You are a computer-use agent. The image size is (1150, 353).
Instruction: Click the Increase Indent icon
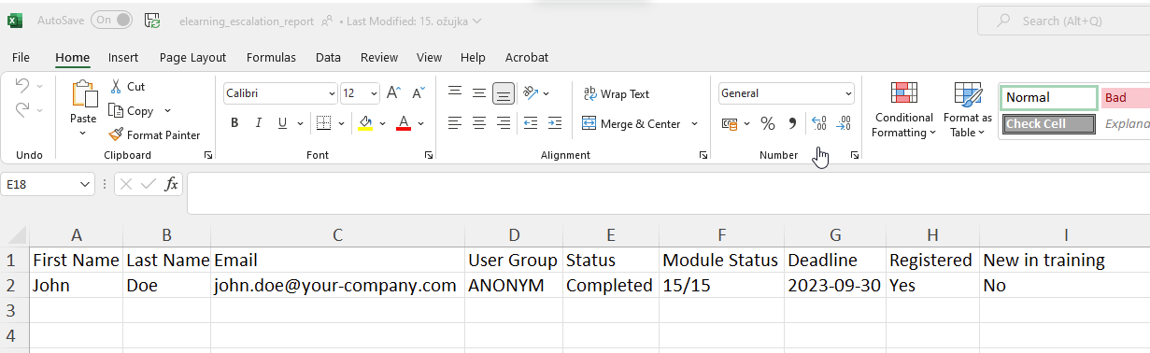(555, 123)
